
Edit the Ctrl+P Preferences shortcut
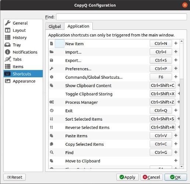tap(161, 68)
